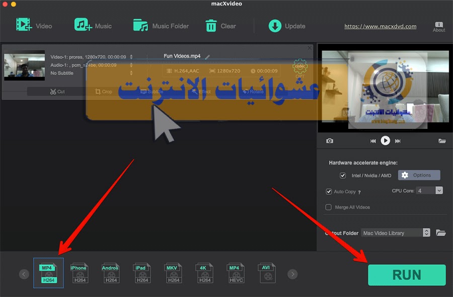This screenshot has height=297, width=453.
Task: Take a snapshot with the camera icon
Action: pos(329,141)
